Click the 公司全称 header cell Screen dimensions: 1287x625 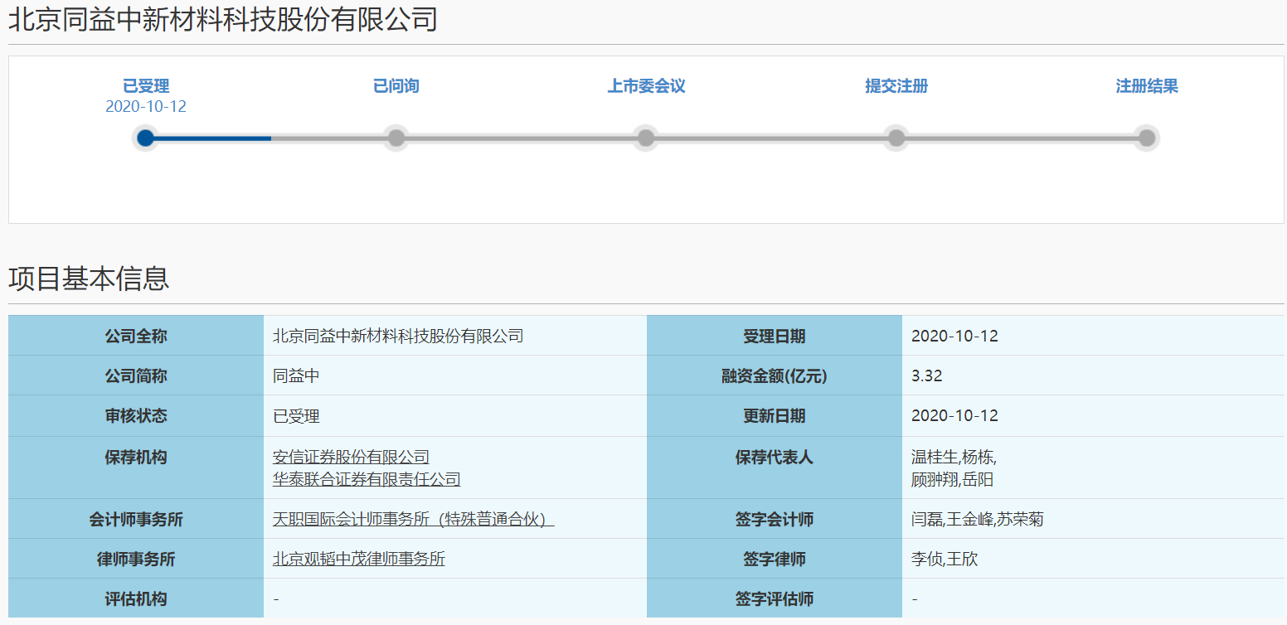pyautogui.click(x=136, y=336)
